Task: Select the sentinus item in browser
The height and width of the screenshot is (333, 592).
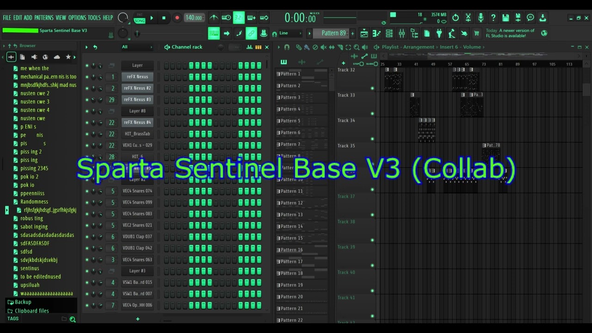Action: (x=30, y=268)
